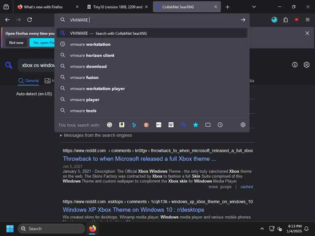Click the xbox os SearXNG search box

37,65
